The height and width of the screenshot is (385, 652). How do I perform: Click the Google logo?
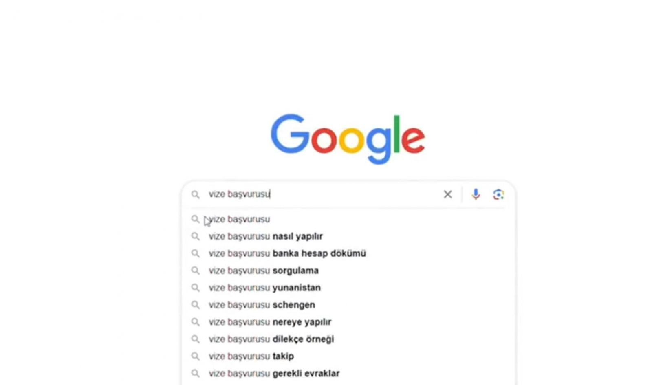348,139
